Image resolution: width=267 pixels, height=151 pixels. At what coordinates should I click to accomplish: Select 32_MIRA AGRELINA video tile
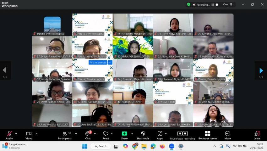point(133,48)
